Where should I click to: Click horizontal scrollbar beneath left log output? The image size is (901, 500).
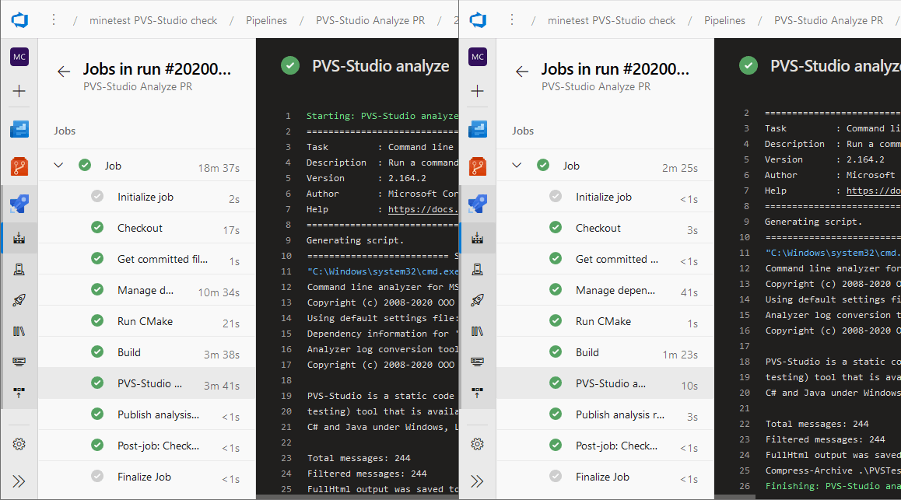pos(357,497)
